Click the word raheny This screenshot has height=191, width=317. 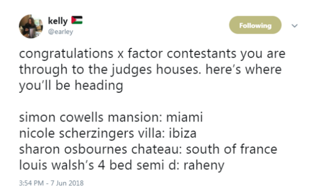click(204, 166)
